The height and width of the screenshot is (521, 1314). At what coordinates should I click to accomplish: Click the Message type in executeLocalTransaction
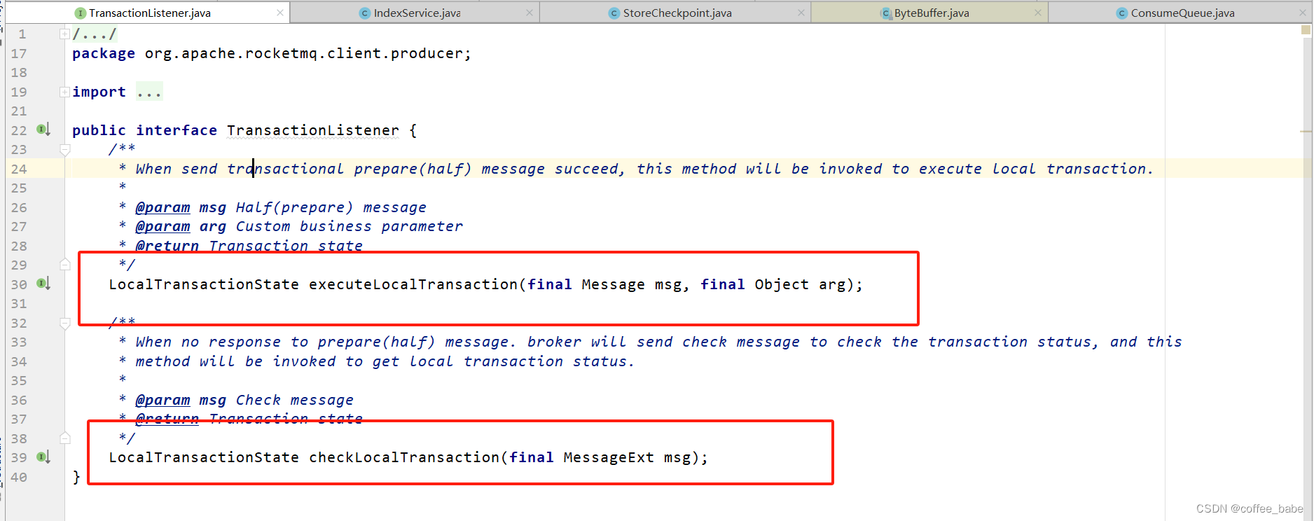(x=613, y=284)
